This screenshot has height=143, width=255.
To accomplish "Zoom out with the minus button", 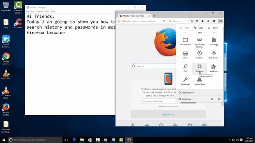I will pos(185,33).
